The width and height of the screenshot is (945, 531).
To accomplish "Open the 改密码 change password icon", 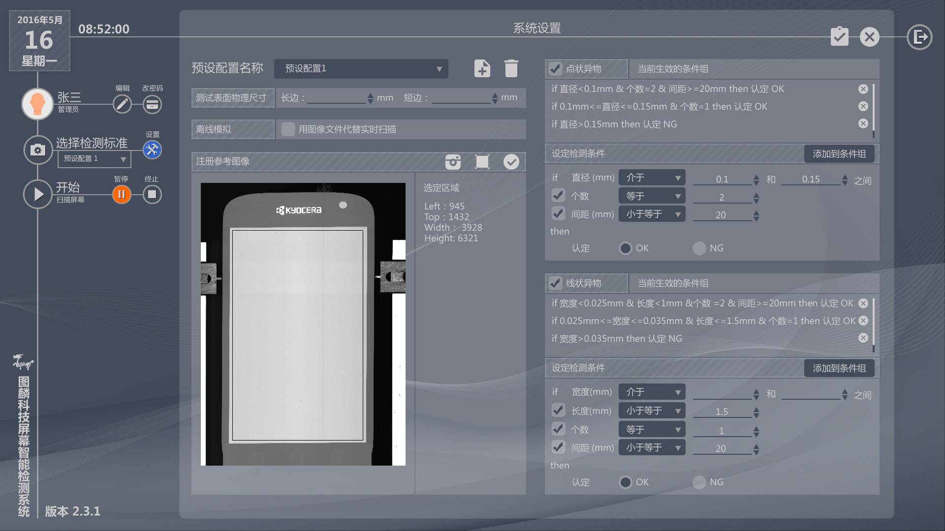I will 153,104.
